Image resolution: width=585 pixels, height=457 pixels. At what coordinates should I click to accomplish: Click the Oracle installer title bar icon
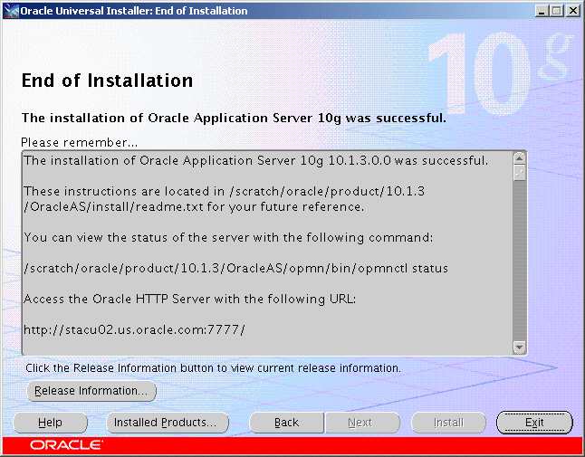(x=11, y=11)
